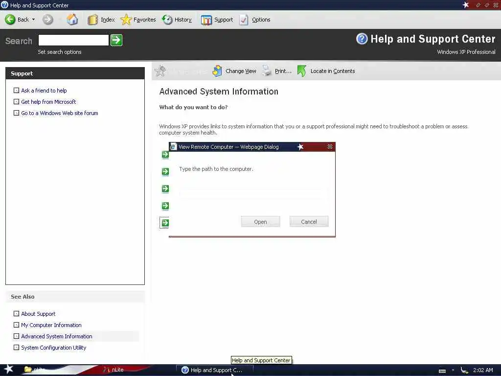Image resolution: width=501 pixels, height=376 pixels.
Task: Click Cancel in View Remote Computer dialog
Action: (309, 222)
